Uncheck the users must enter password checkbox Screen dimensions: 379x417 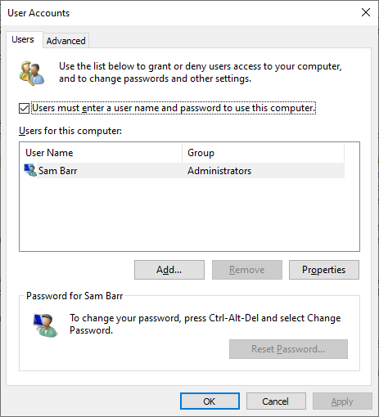coord(24,108)
